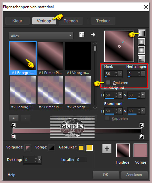Click the arrow icon beside the category list
The image size is (152, 183).
click(93, 35)
